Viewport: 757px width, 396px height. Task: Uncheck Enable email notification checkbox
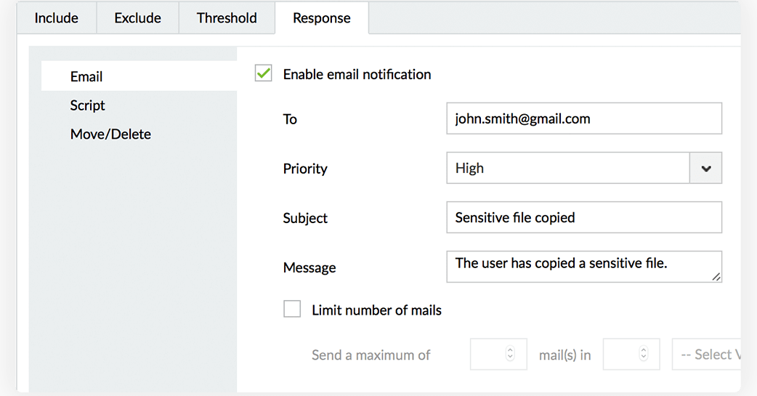[263, 73]
